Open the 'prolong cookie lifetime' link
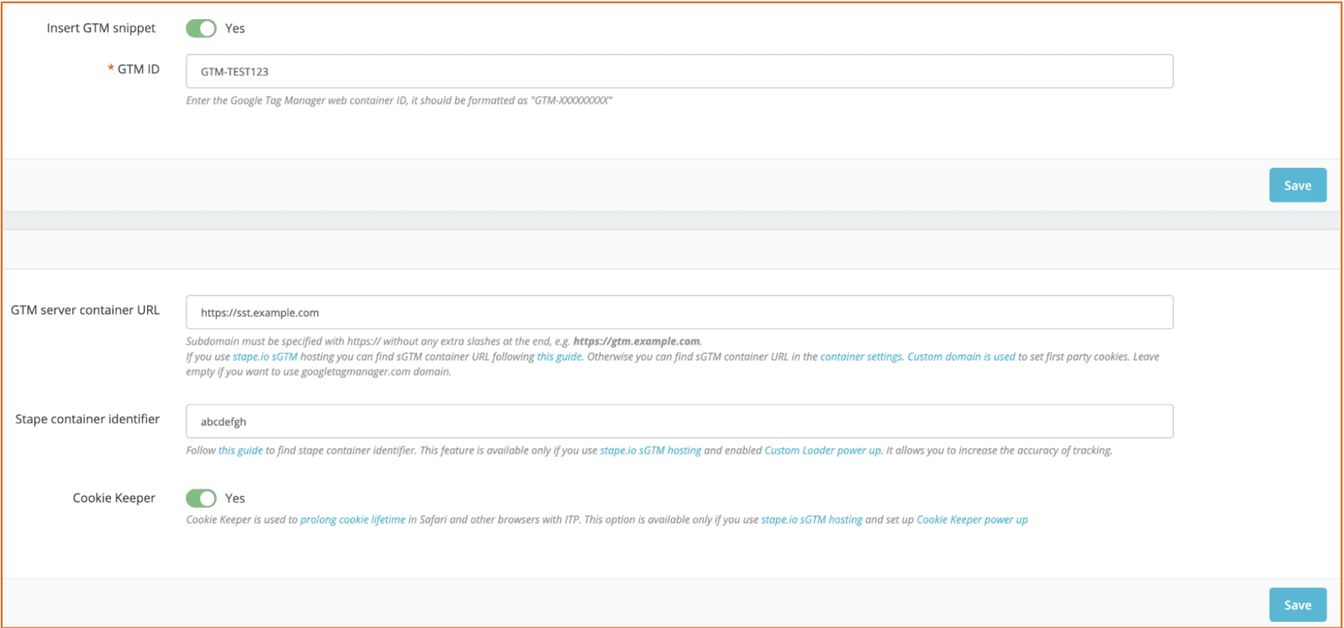 click(353, 520)
